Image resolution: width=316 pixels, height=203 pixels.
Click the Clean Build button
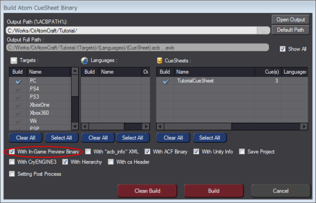147,191
